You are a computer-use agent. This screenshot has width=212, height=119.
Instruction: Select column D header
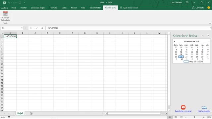47,33
